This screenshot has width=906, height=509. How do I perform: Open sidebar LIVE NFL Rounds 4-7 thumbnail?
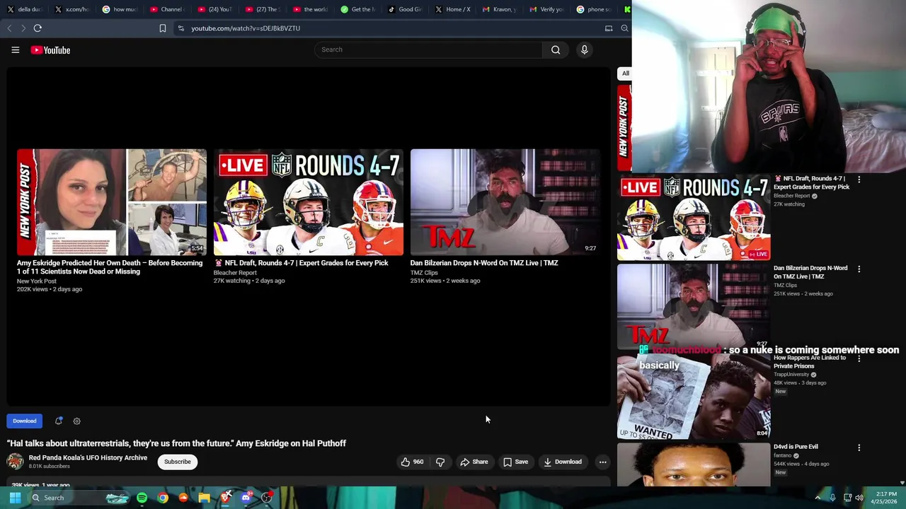coord(694,218)
